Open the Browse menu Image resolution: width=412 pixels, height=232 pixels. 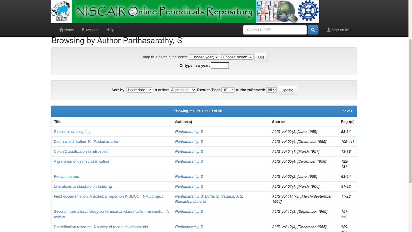90,30
